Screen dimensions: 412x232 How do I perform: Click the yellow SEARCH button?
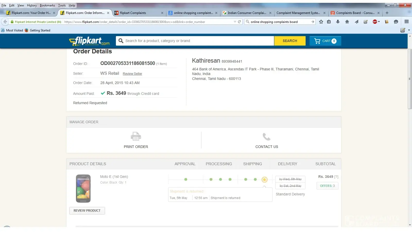(x=290, y=41)
